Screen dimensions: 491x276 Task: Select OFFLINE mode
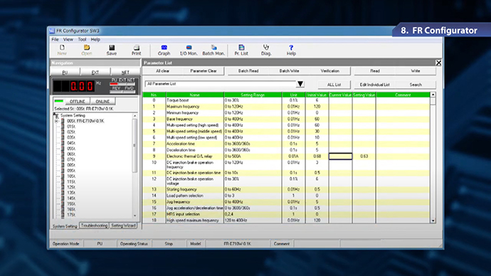[x=78, y=102]
